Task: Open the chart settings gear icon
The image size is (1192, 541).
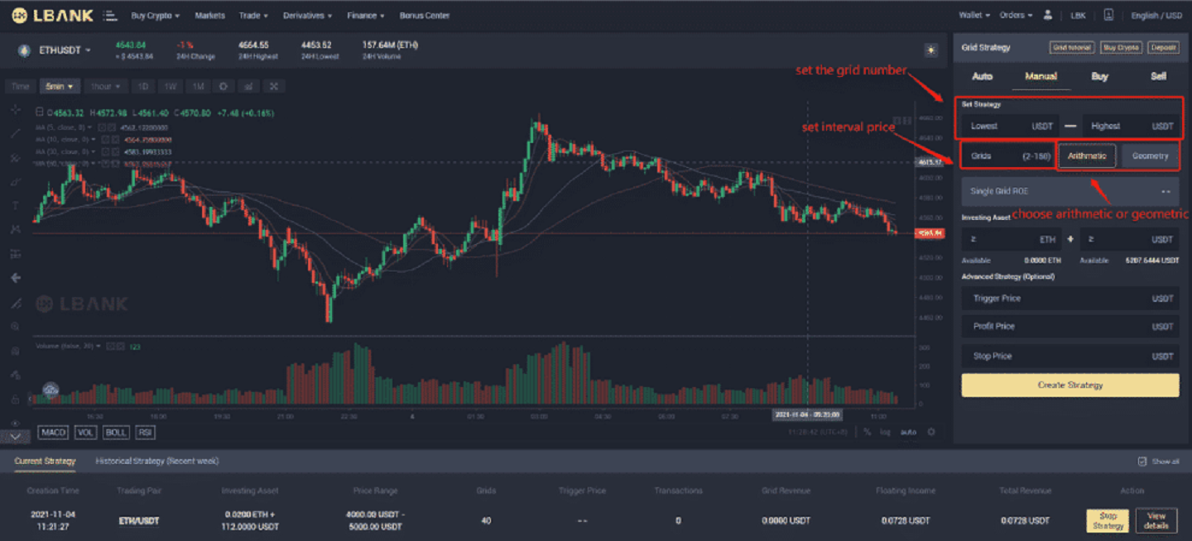Action: pos(223,86)
